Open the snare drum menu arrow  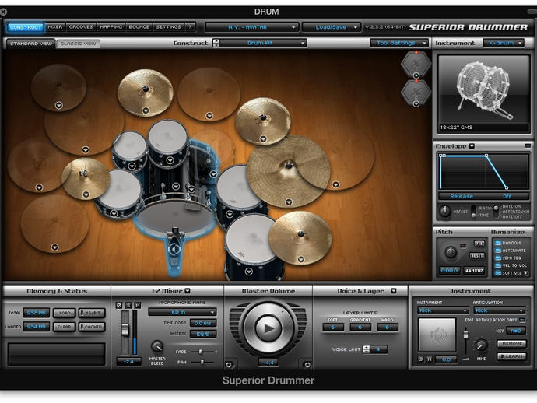coord(114,214)
